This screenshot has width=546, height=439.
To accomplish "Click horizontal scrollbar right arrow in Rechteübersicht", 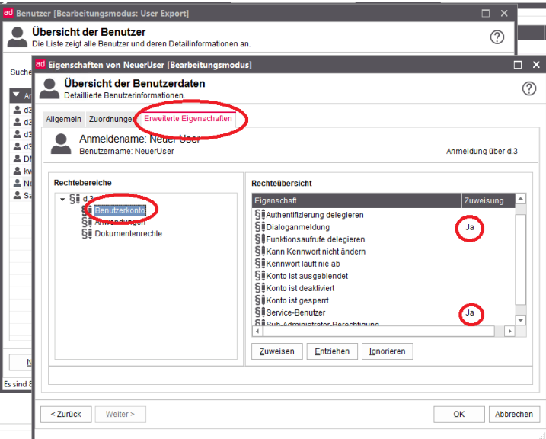I will (x=509, y=332).
